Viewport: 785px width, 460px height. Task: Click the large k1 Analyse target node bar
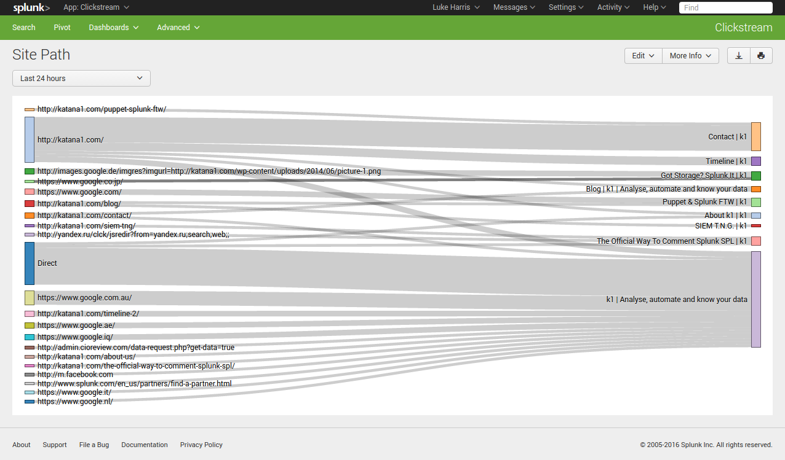click(756, 299)
